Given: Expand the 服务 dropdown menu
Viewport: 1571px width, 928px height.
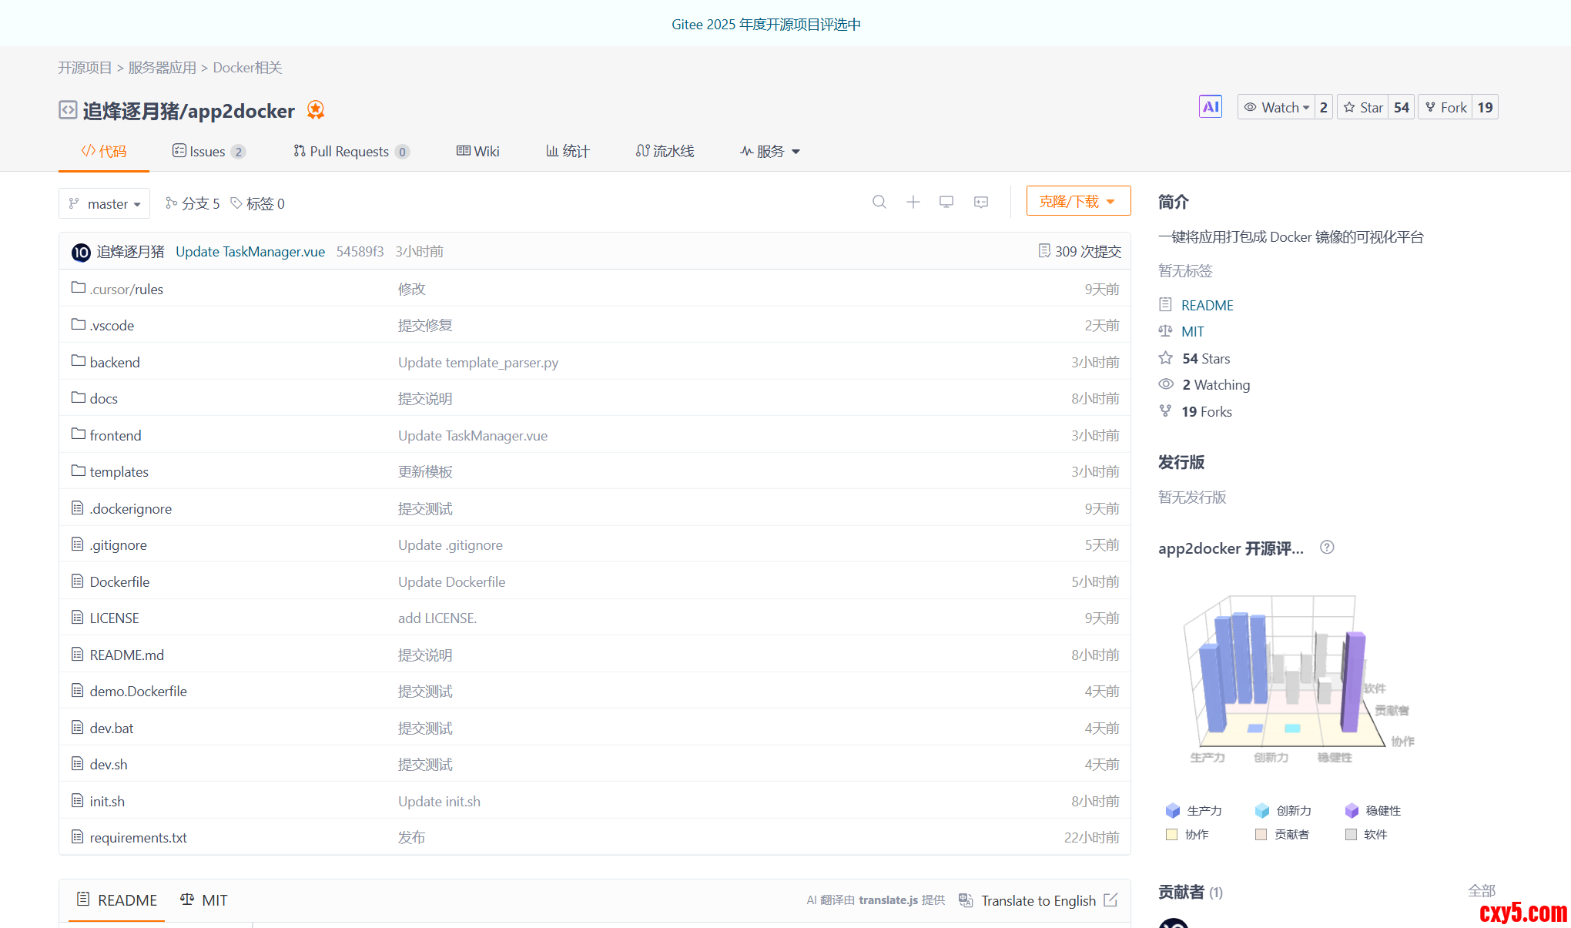Looking at the screenshot, I should pos(770,151).
